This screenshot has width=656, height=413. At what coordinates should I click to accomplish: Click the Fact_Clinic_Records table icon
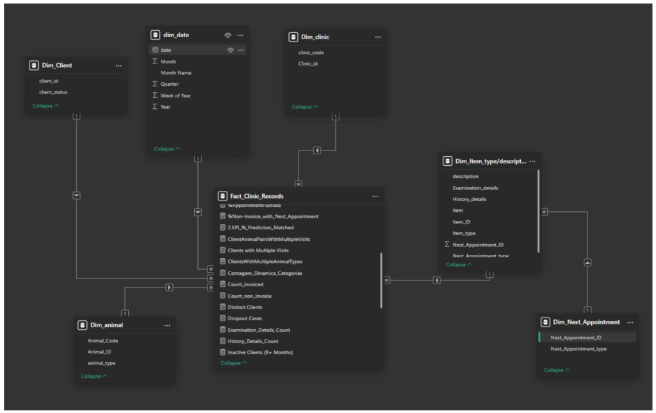tap(222, 196)
